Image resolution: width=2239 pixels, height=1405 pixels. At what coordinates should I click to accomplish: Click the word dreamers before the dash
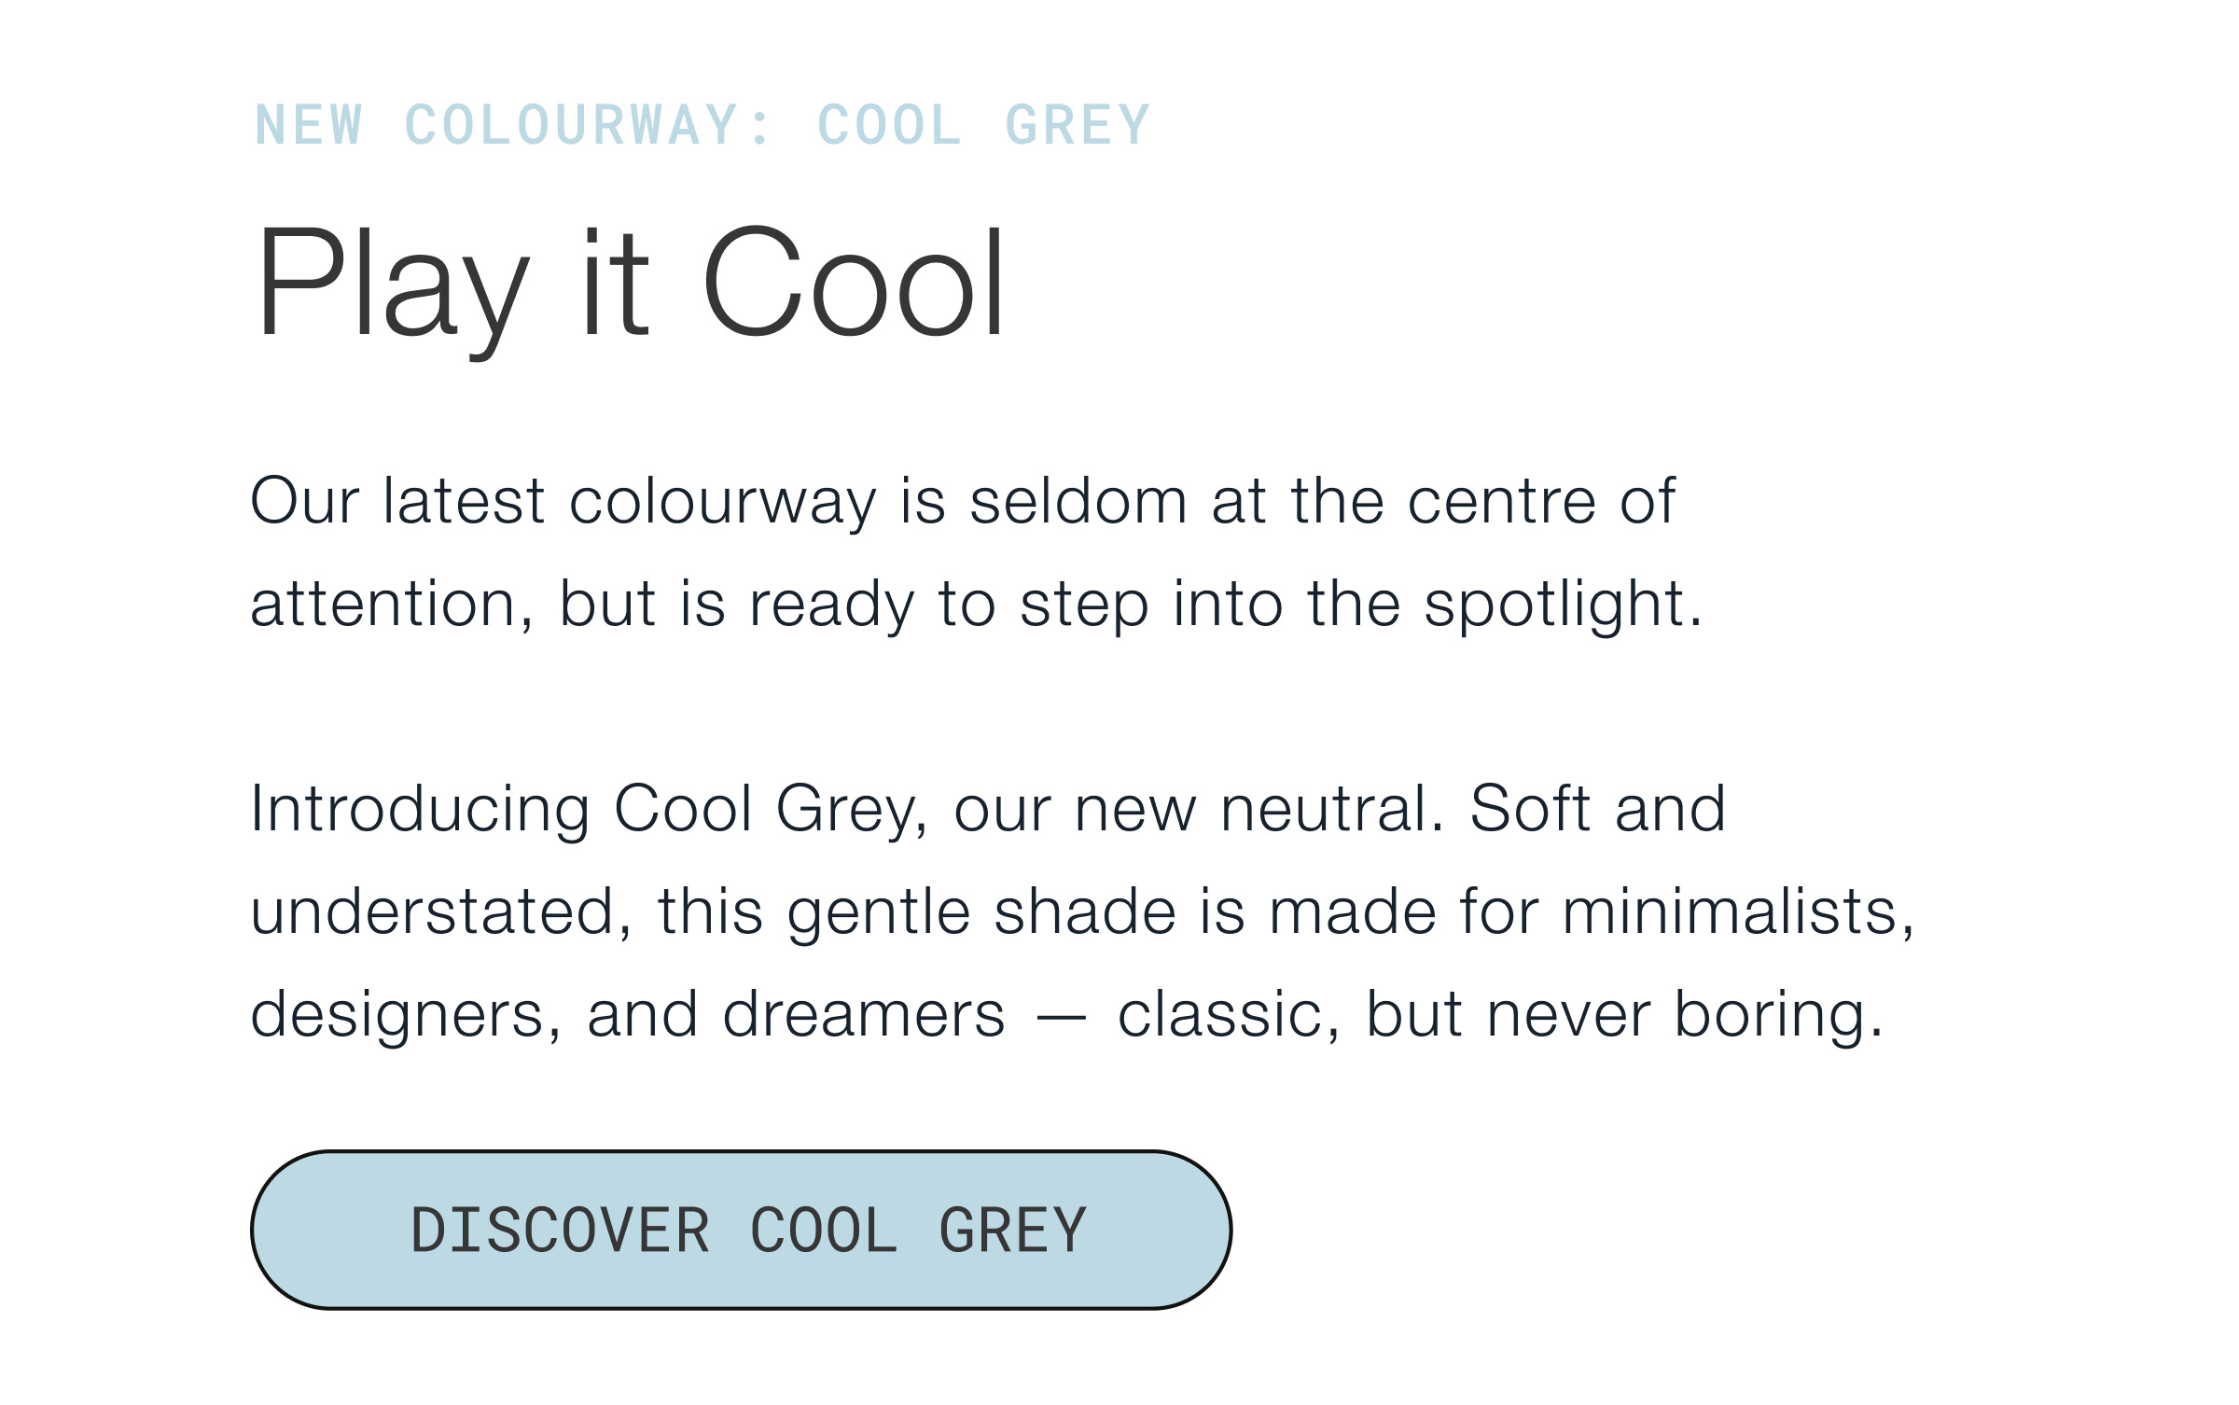pos(865,1014)
